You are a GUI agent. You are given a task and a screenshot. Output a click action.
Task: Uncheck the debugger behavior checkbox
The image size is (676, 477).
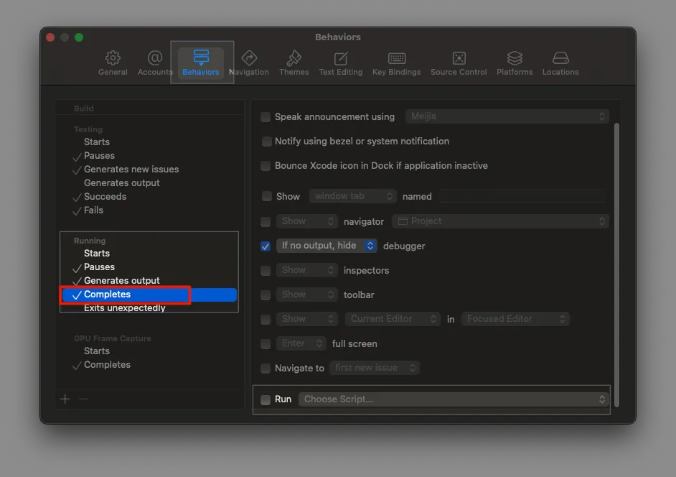[x=266, y=246]
